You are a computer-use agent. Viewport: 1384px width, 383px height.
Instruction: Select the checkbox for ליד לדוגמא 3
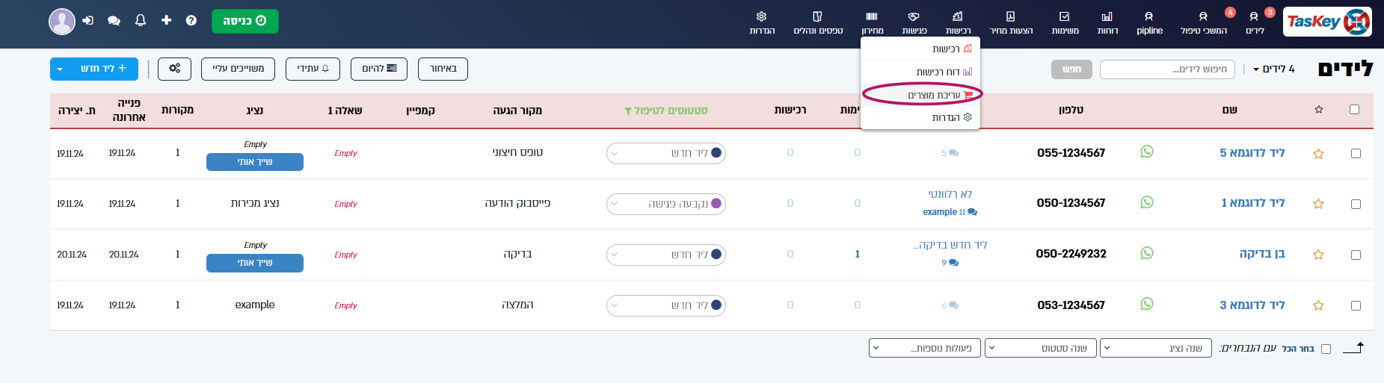tap(1356, 305)
